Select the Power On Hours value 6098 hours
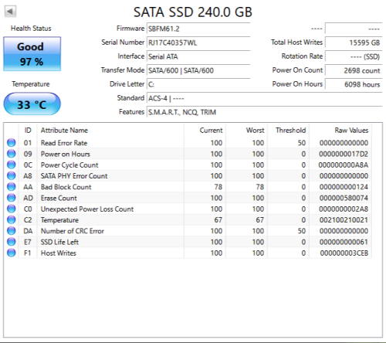The image size is (386, 343). tap(354, 84)
